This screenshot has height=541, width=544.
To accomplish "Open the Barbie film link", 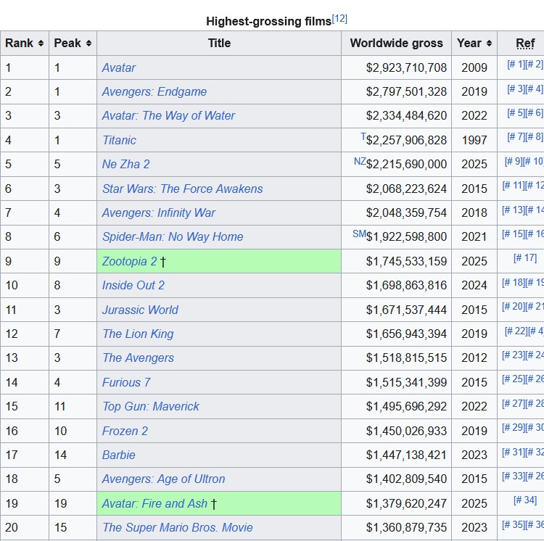I will point(119,455).
